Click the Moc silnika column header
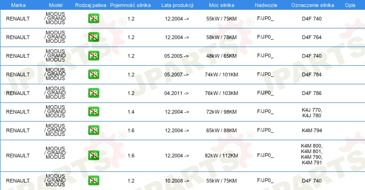Screen dimensions: 365x190 click(x=222, y=5)
